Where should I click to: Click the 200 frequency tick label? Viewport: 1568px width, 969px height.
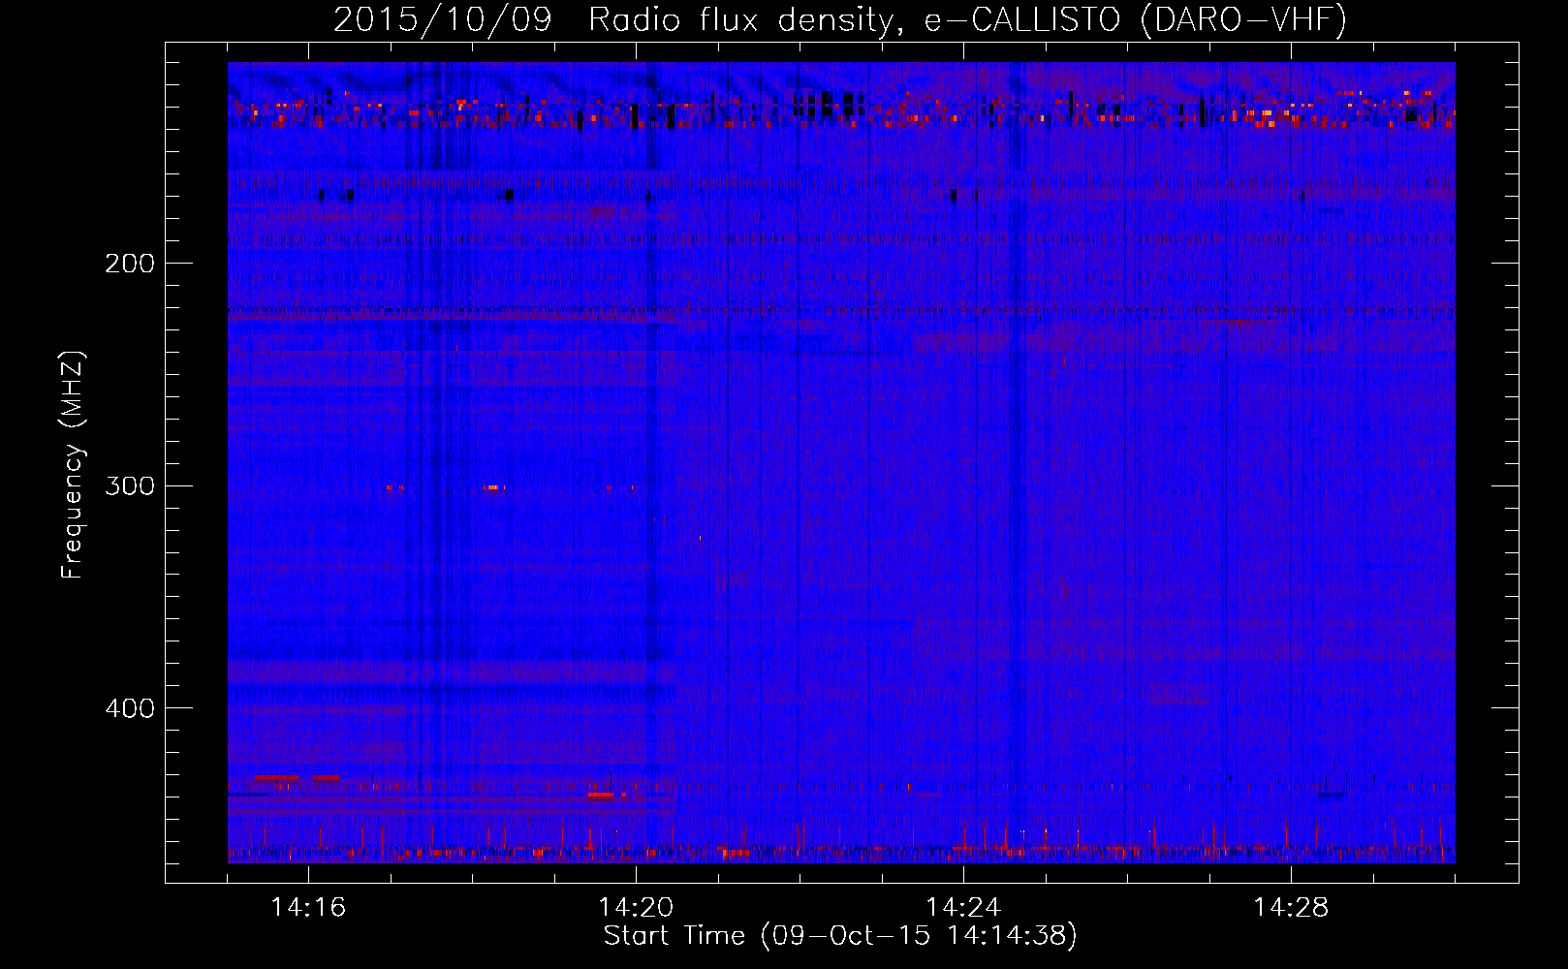click(130, 264)
